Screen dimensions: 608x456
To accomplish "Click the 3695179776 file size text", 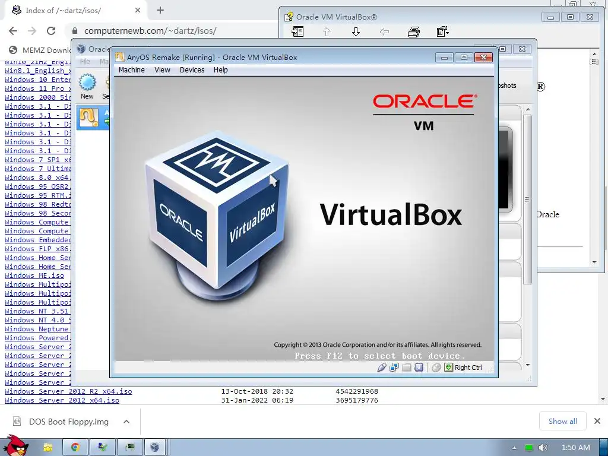I will click(357, 400).
